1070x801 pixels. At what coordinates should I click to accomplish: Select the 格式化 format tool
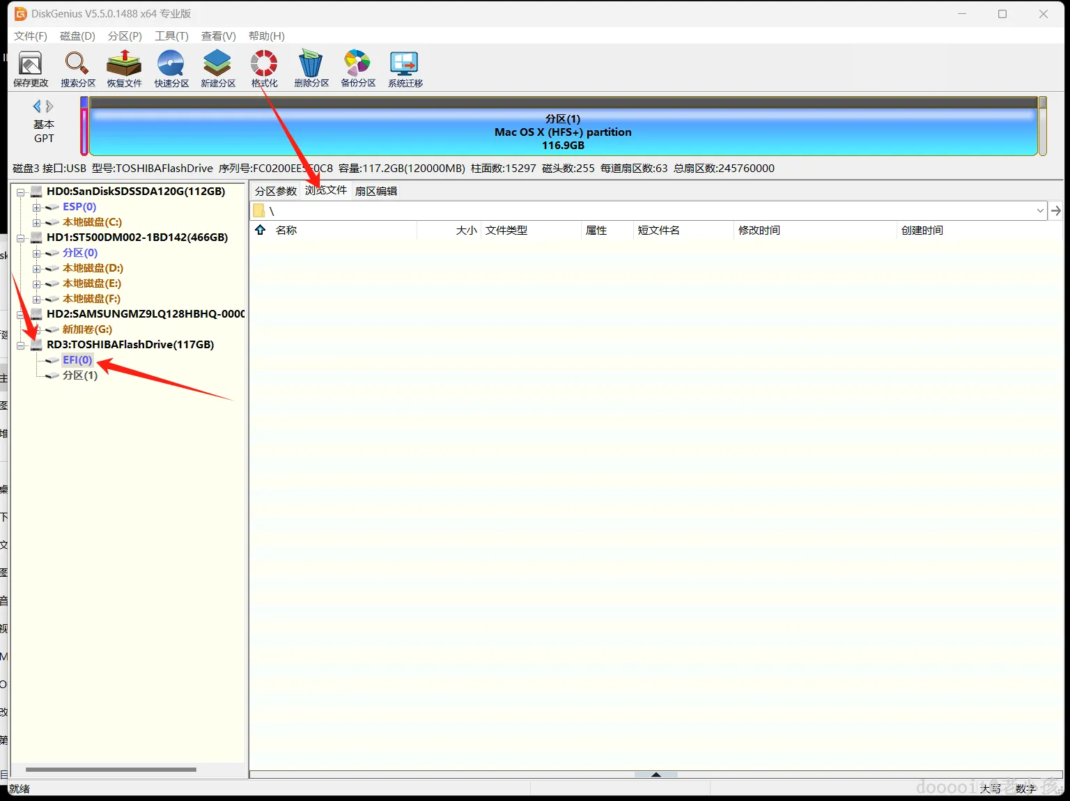[264, 68]
